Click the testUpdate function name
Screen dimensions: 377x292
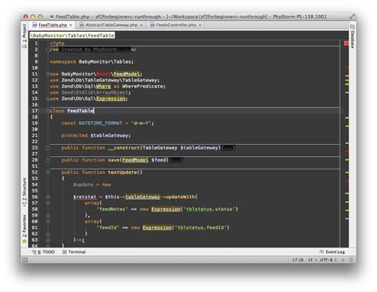tap(122, 173)
